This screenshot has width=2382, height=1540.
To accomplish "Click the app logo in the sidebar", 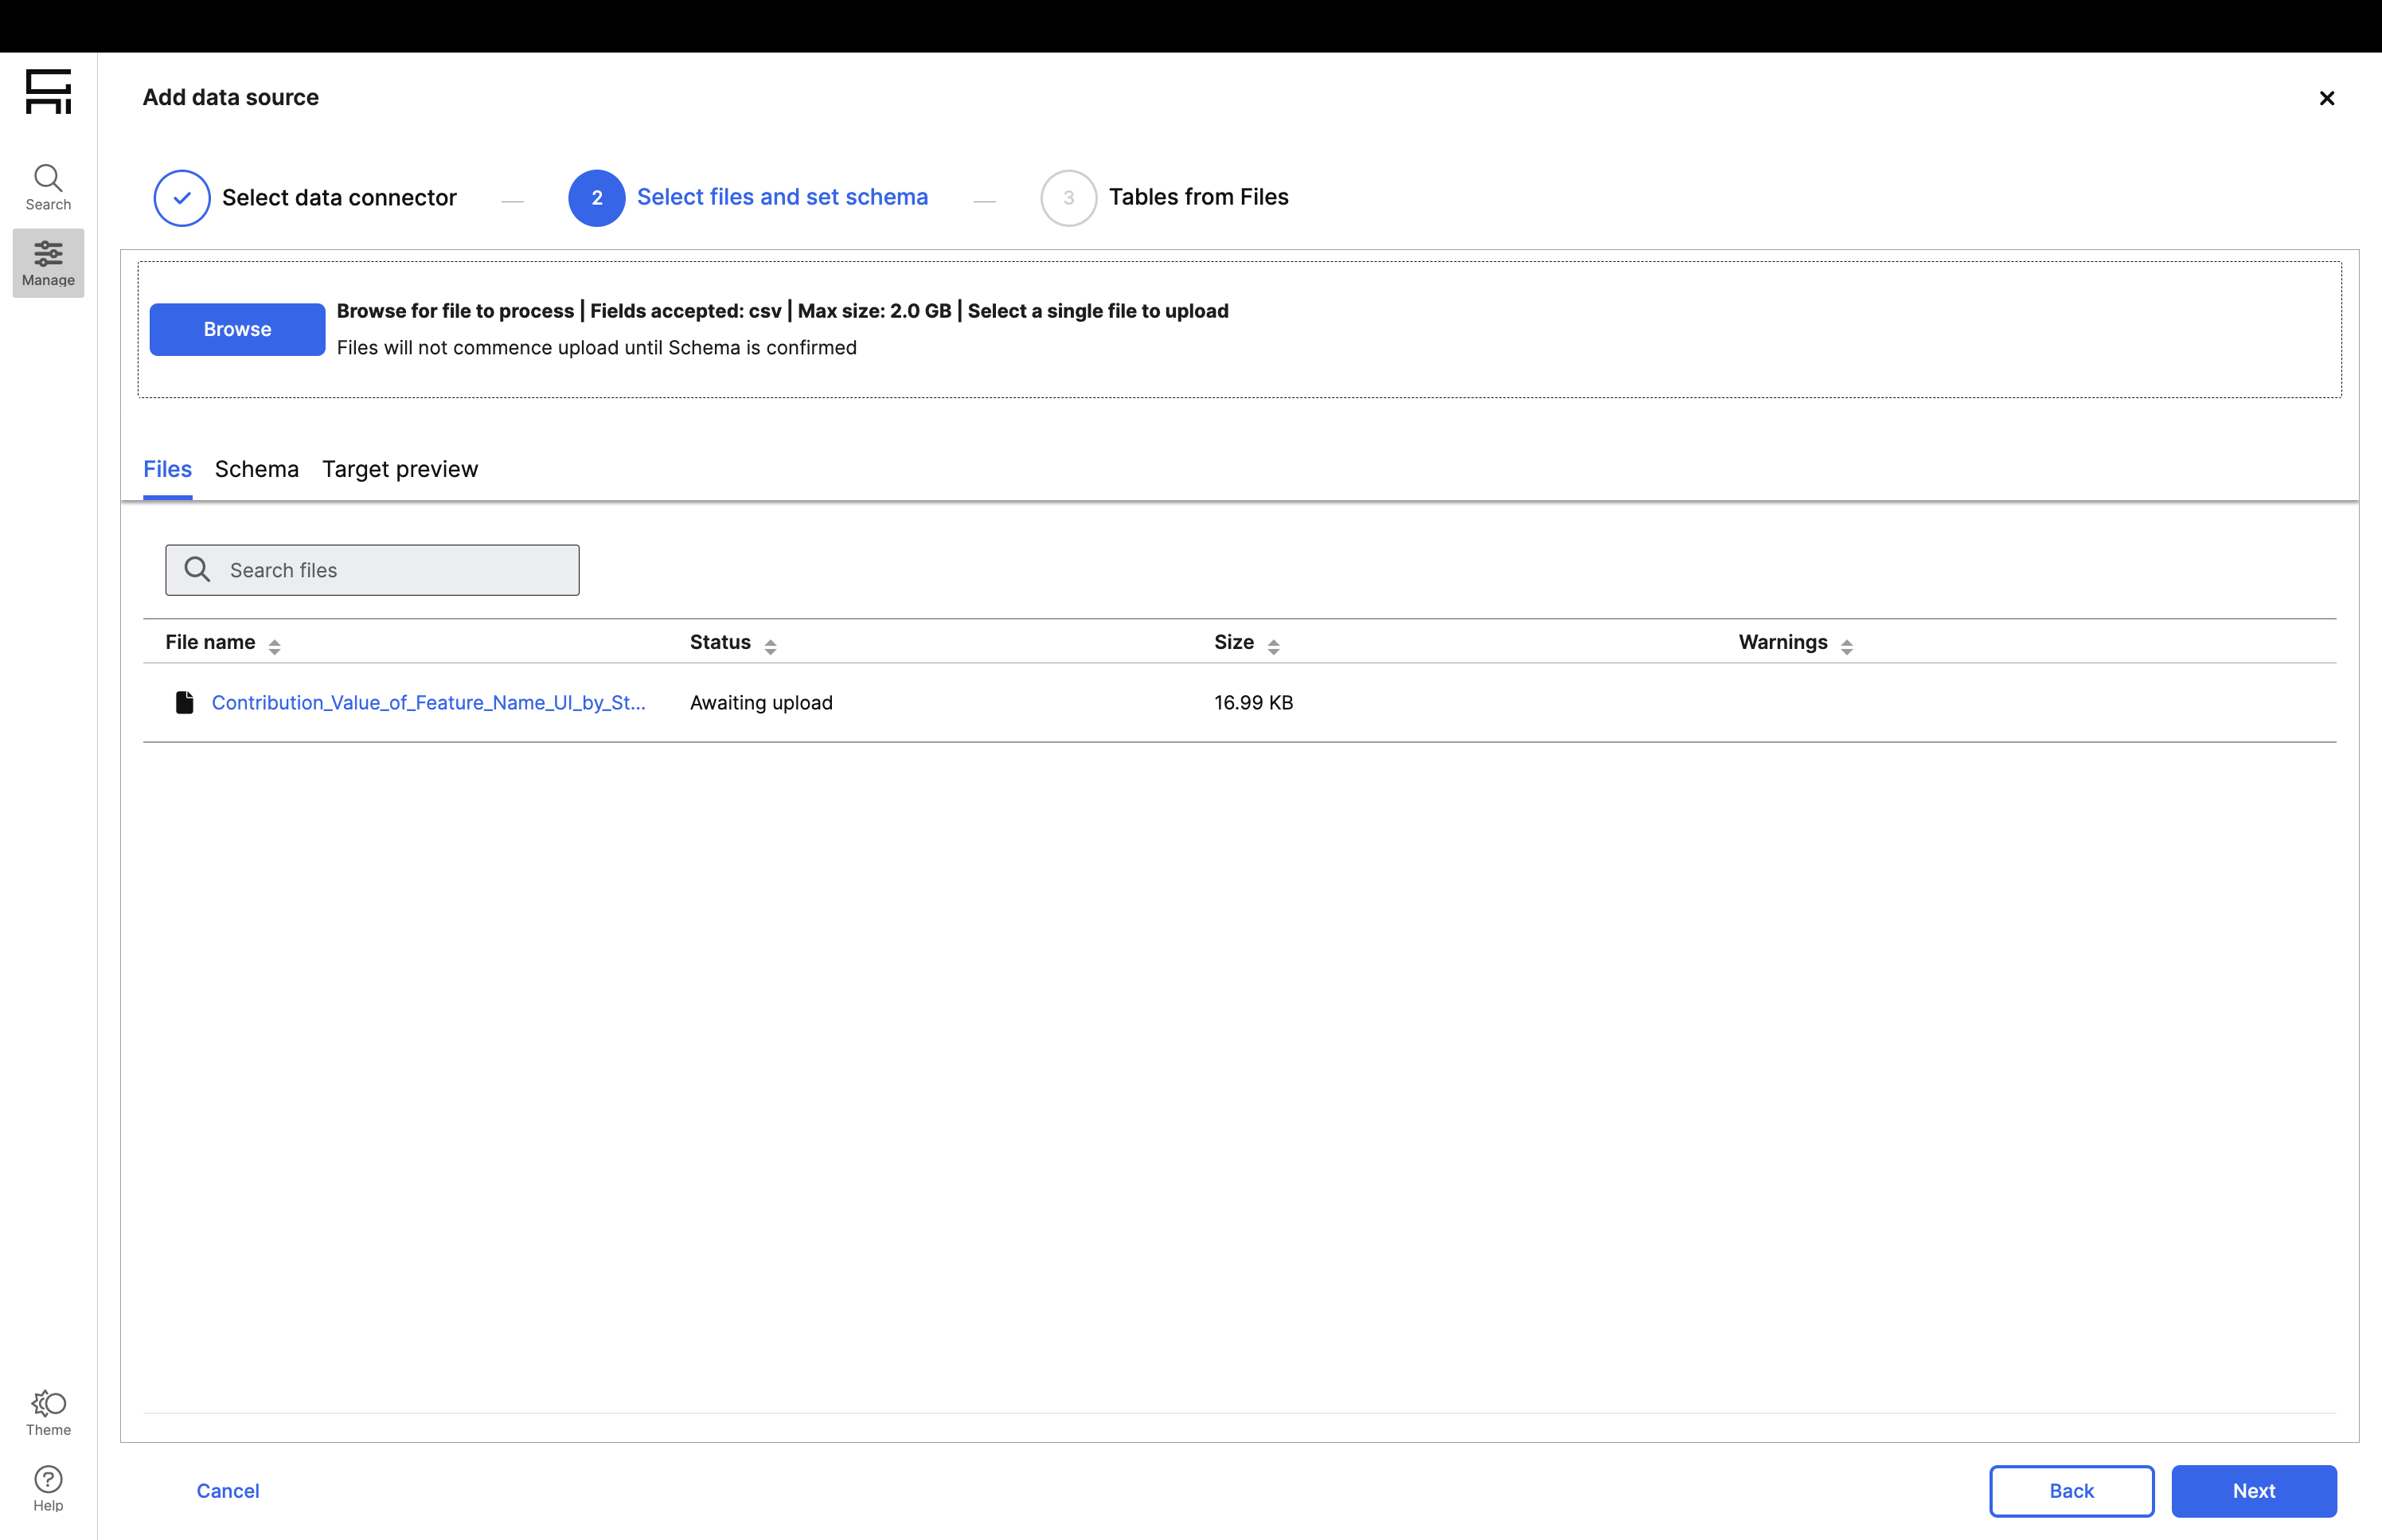I will coord(48,91).
